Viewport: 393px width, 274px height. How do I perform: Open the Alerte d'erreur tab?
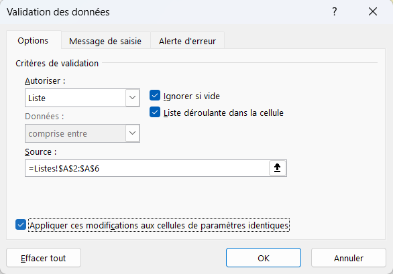187,41
